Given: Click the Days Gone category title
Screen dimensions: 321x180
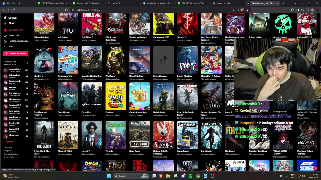Looking at the screenshot, I should tap(135, 151).
